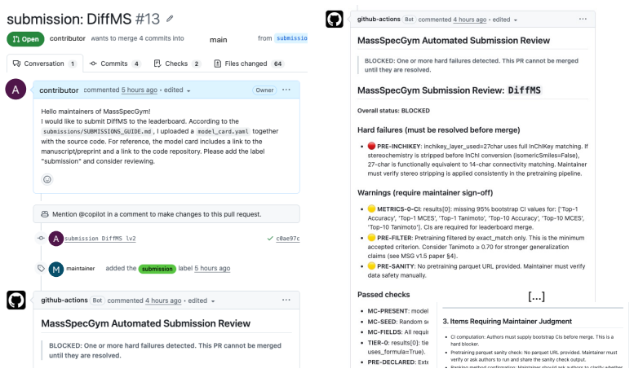Viewport: 634px width, 373px height.
Task: Expand edited history dropdown on contributor comment
Action: tap(177, 90)
